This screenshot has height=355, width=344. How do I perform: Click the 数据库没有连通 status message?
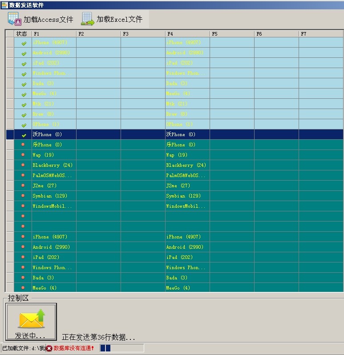73,348
